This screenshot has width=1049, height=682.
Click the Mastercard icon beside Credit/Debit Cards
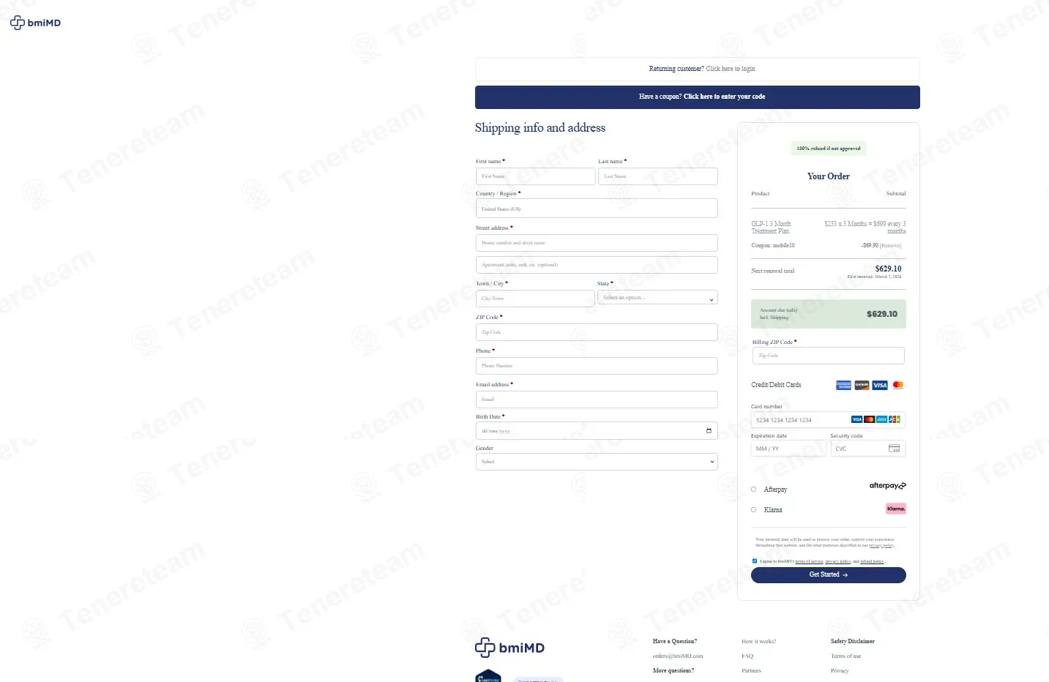tap(898, 385)
